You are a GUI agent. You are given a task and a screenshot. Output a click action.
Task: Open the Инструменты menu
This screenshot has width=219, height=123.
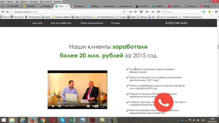click(x=46, y=2)
